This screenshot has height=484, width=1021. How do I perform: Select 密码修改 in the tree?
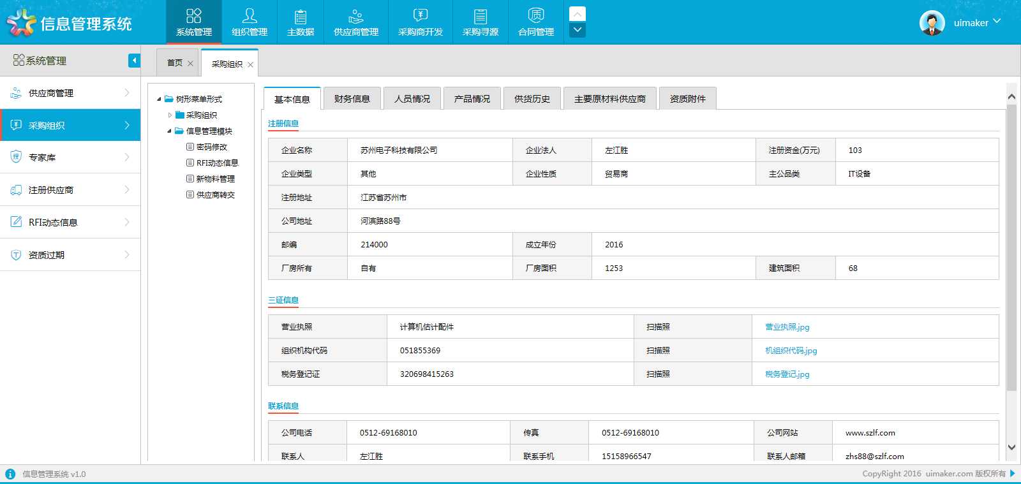207,147
